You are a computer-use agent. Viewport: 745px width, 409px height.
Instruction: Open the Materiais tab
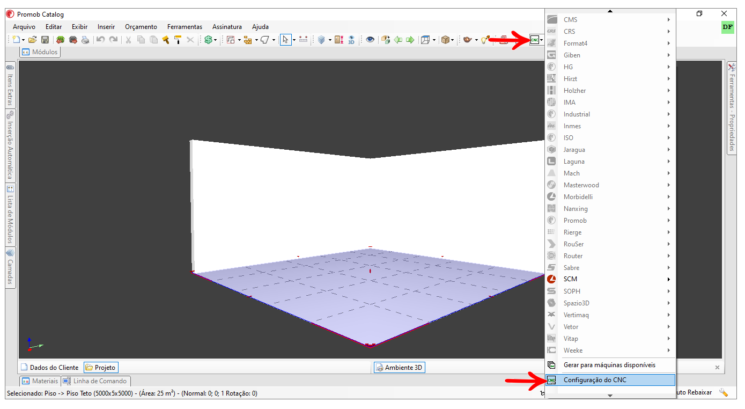[40, 381]
